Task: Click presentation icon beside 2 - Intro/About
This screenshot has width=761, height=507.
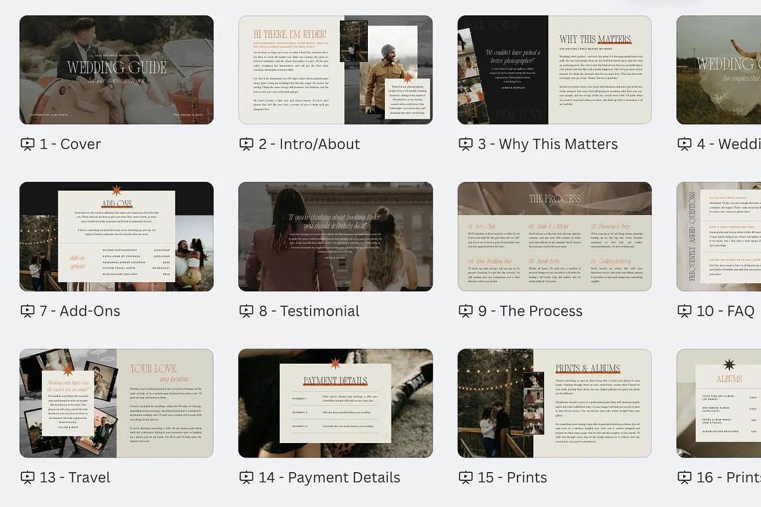Action: point(246,144)
